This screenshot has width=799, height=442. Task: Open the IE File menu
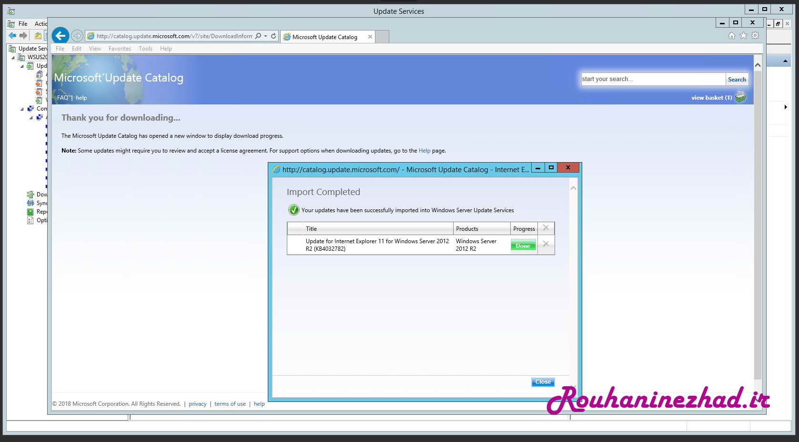(60, 49)
